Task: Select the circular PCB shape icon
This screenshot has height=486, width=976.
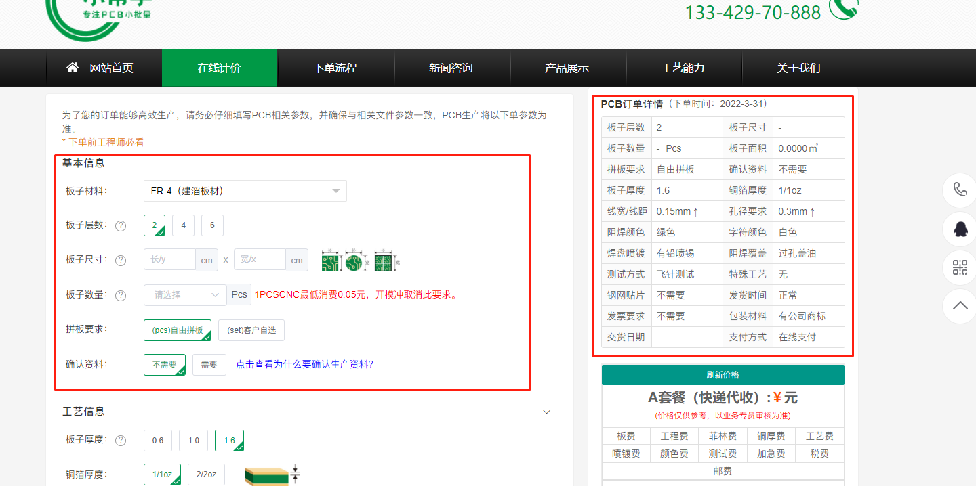Action: tap(358, 259)
